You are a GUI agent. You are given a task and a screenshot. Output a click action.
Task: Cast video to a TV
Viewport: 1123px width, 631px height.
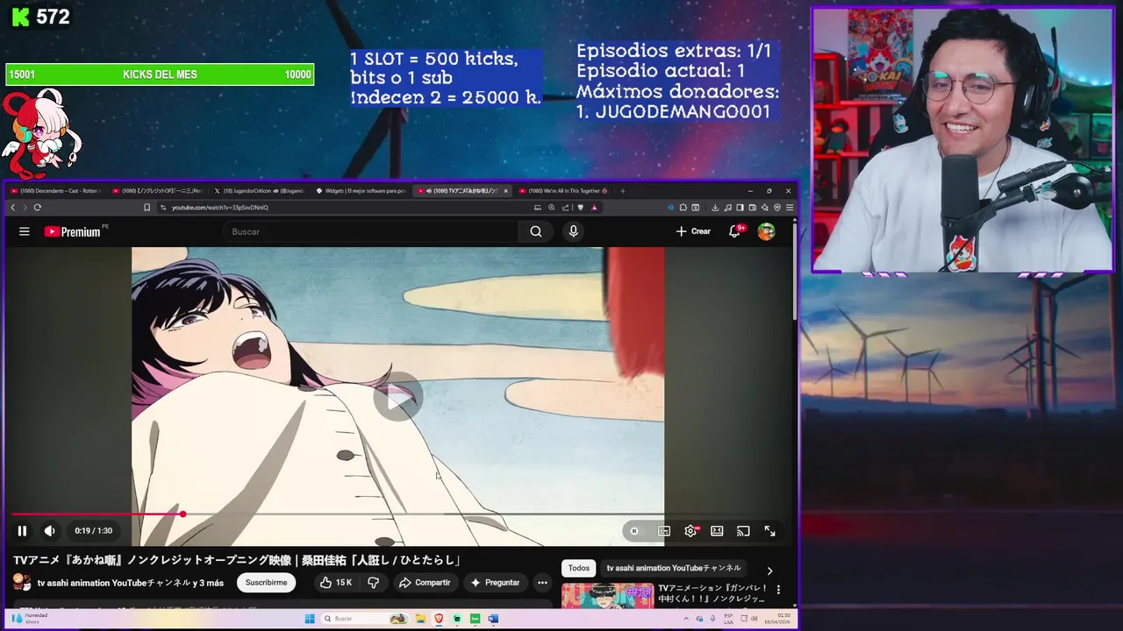pyautogui.click(x=743, y=531)
